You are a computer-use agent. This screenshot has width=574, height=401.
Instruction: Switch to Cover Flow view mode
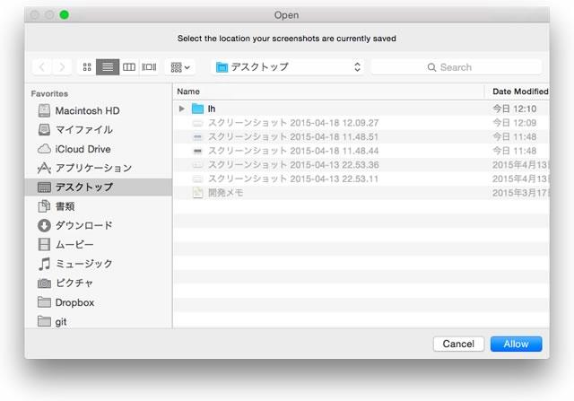tap(149, 67)
